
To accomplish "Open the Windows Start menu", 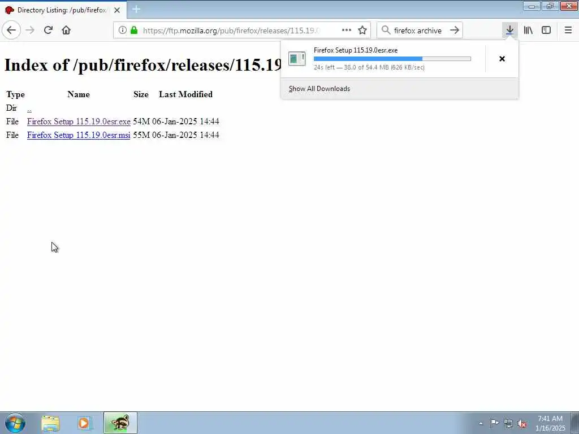I will coord(15,423).
